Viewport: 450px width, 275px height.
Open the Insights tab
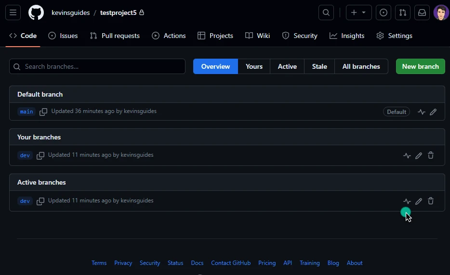347,36
